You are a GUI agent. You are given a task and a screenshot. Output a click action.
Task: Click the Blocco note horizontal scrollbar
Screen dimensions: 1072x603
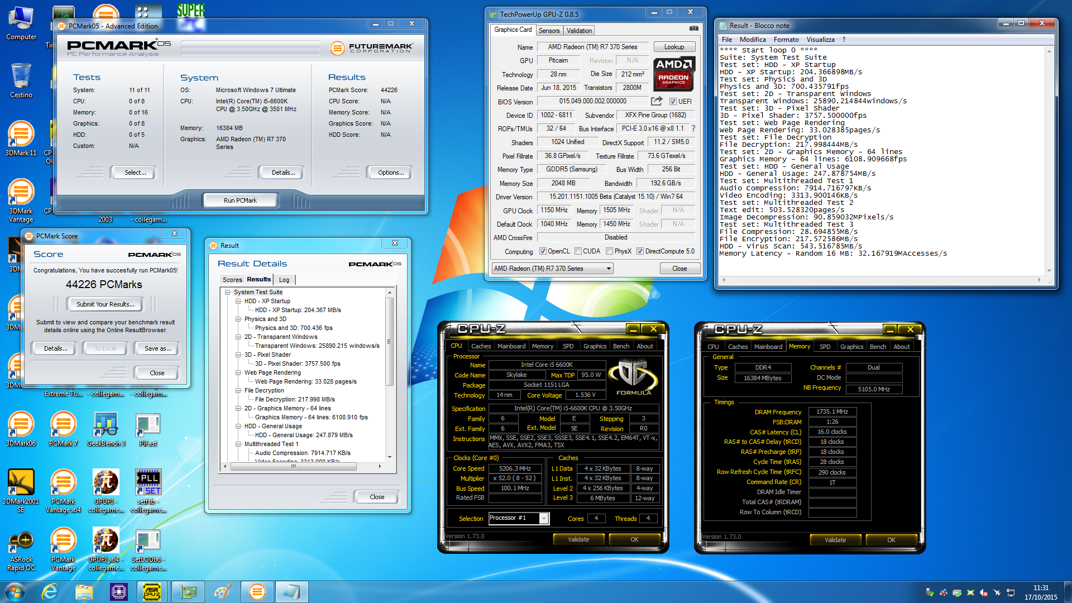click(x=881, y=280)
